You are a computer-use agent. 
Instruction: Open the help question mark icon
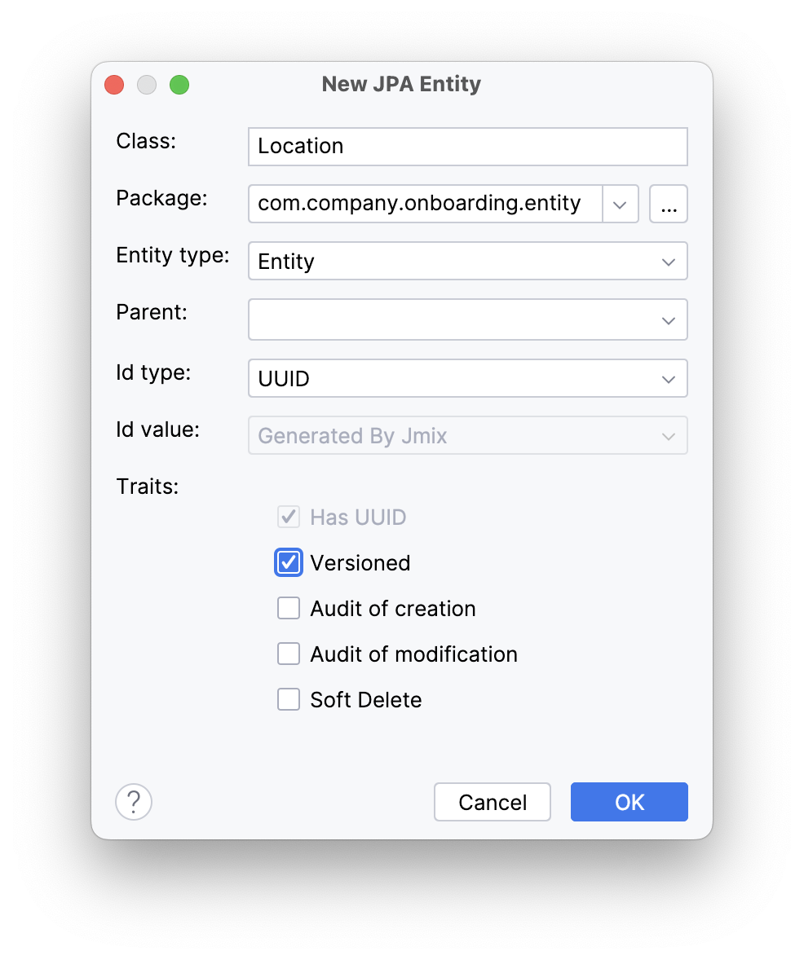click(x=133, y=802)
